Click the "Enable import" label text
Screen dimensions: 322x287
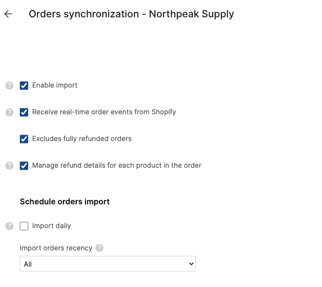55,86
